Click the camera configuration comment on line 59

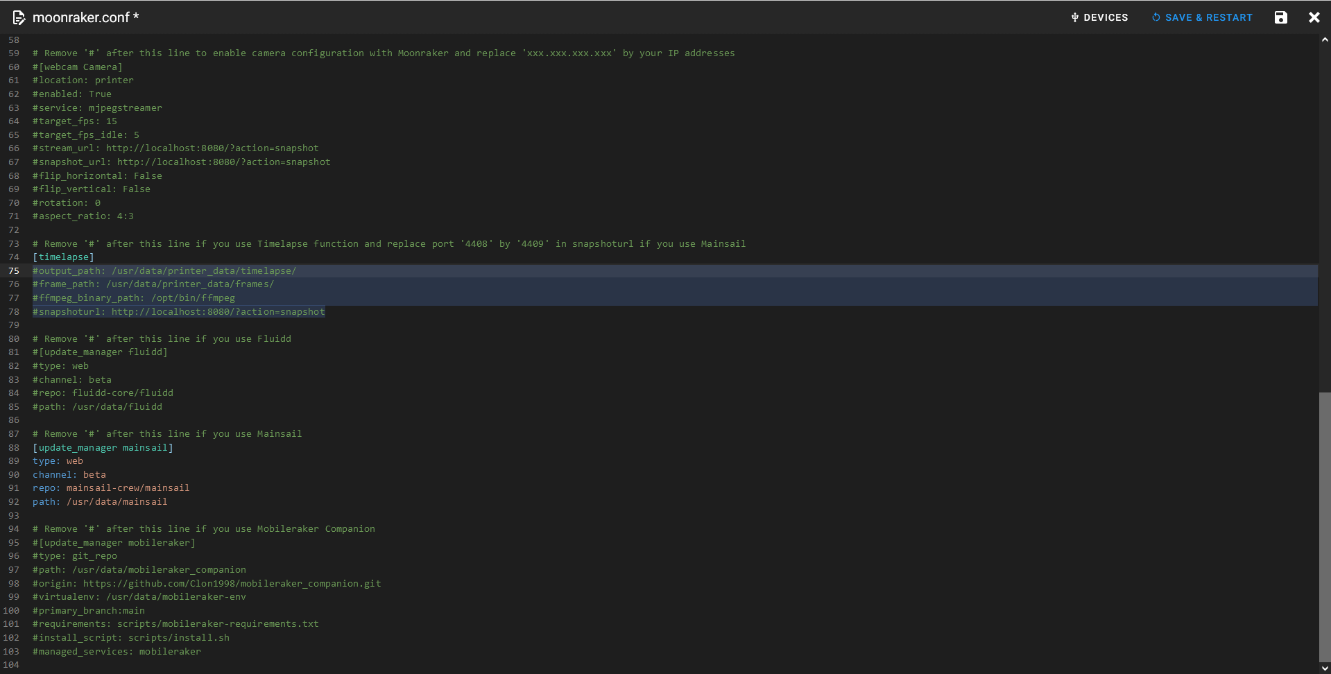pos(384,53)
